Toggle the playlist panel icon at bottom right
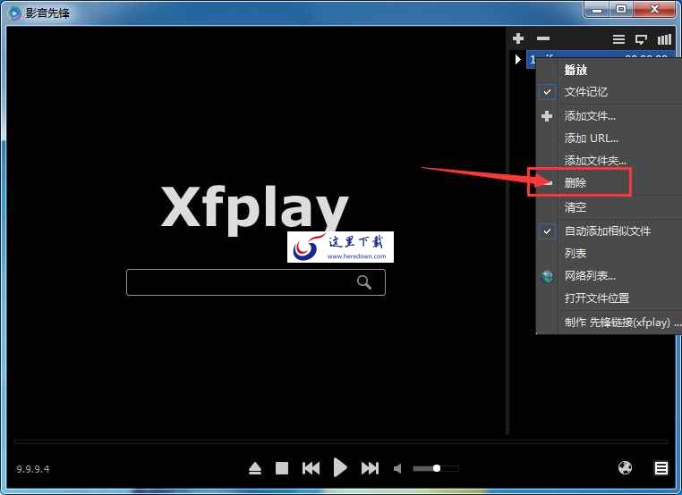The width and height of the screenshot is (682, 495). 661,468
